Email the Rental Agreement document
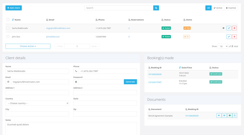 (x=229, y=115)
